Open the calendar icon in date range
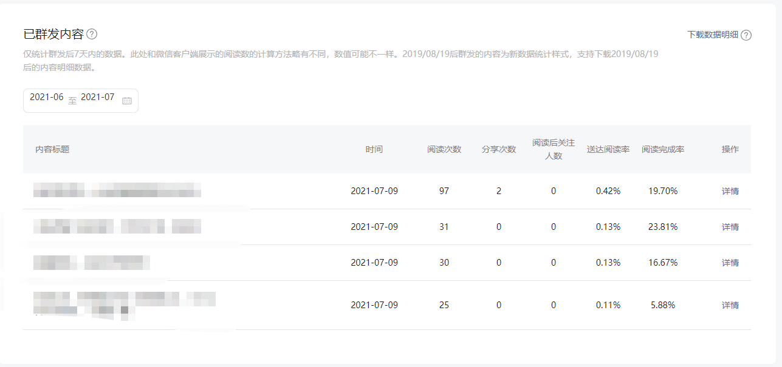Image resolution: width=782 pixels, height=367 pixels. click(126, 101)
